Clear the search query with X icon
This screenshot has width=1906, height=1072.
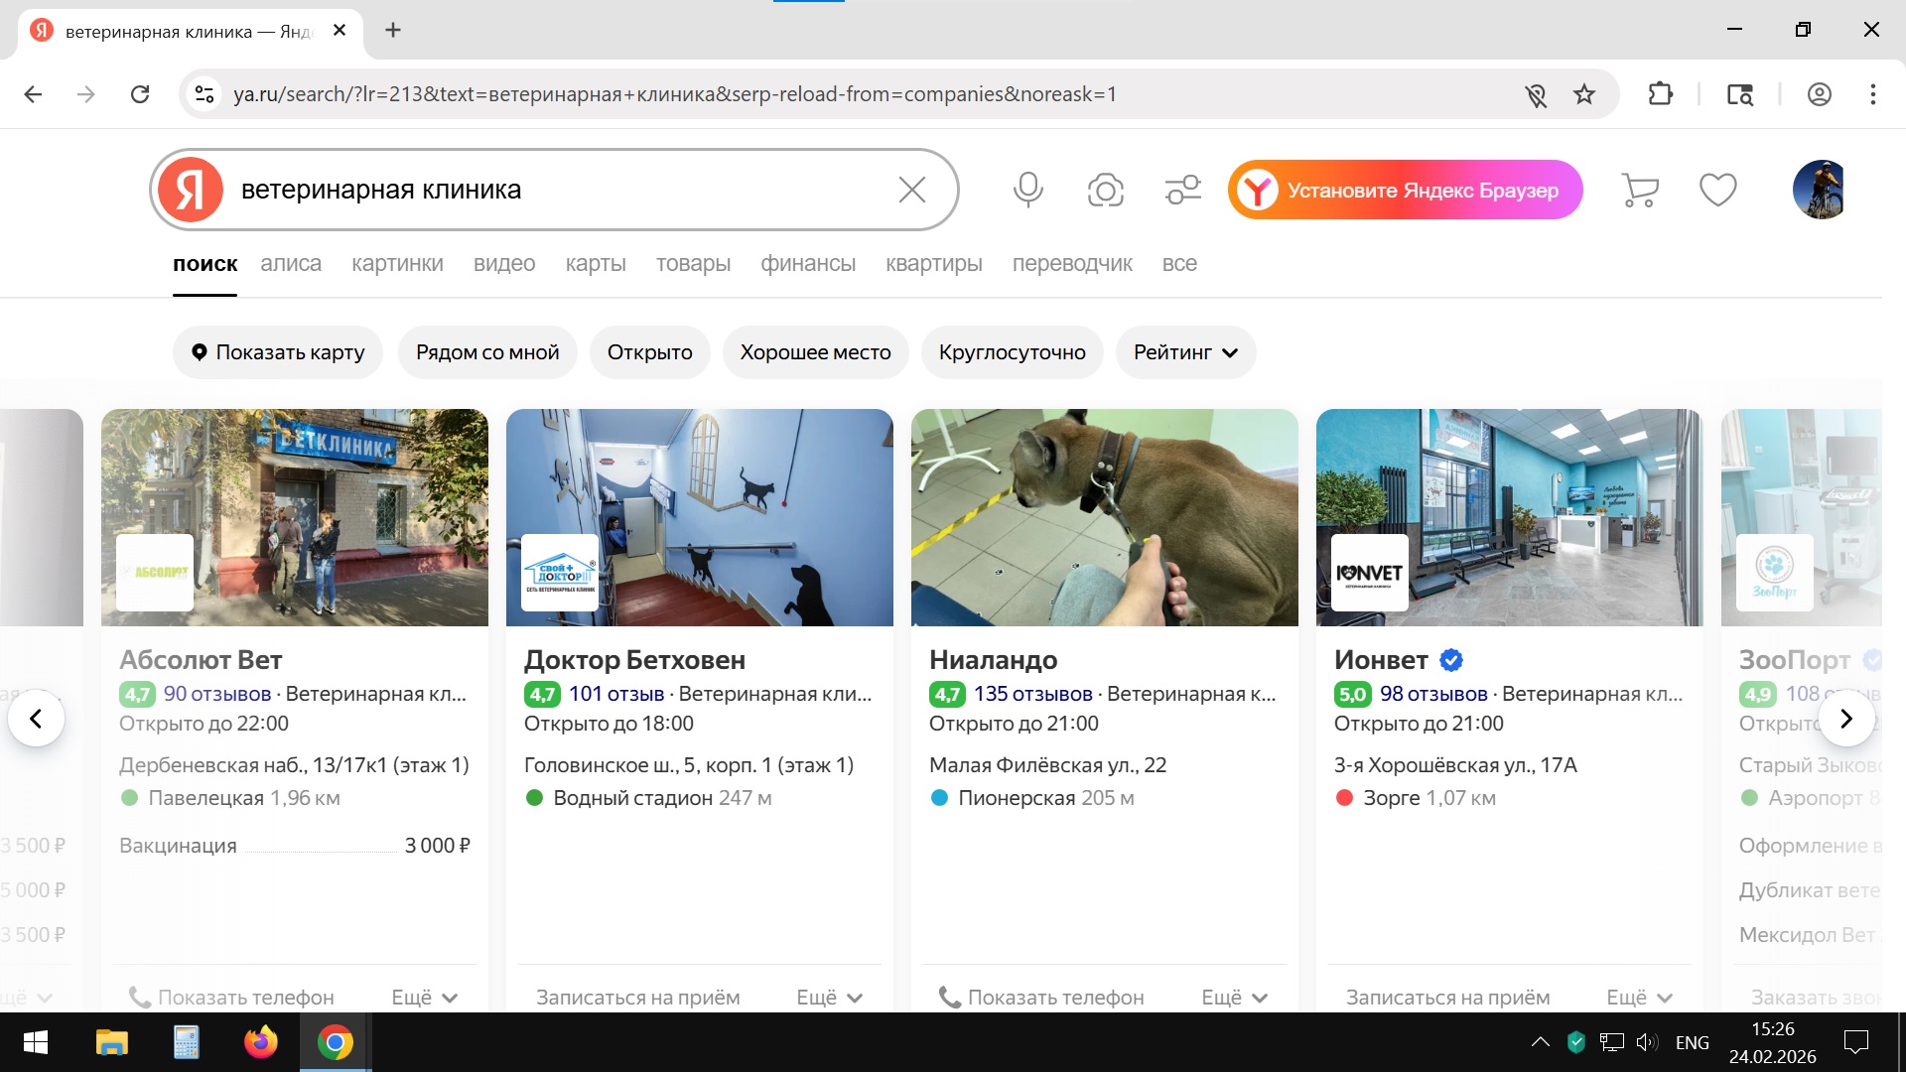tap(911, 189)
